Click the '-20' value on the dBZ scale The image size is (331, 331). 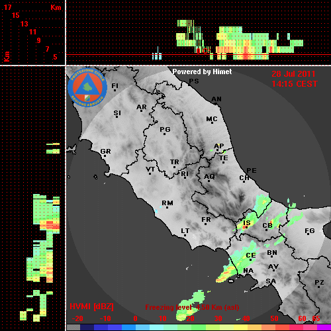click(77, 318)
